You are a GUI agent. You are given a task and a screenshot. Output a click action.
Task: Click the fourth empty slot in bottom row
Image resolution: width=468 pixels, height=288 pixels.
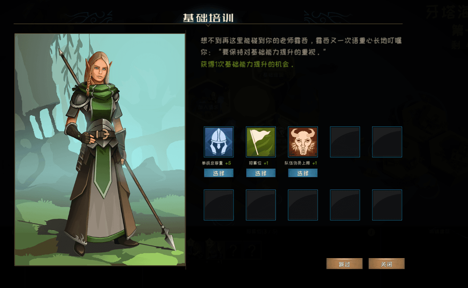pos(345,205)
